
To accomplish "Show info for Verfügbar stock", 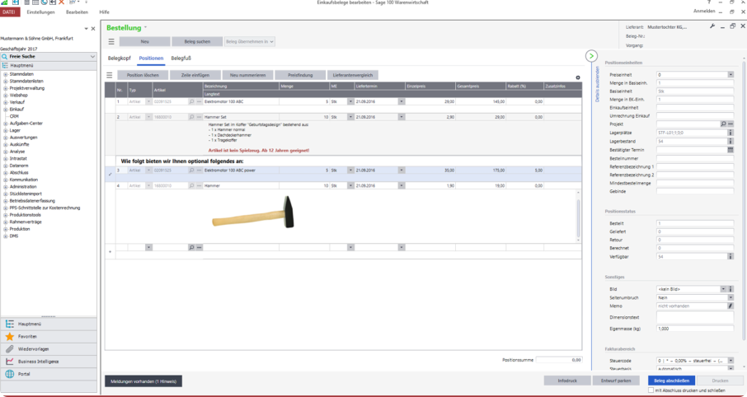I will (731, 257).
